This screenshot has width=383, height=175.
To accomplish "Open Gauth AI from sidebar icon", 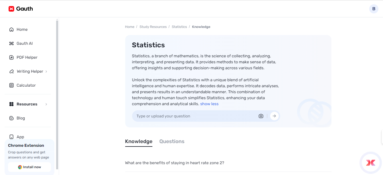I will (x=11, y=44).
